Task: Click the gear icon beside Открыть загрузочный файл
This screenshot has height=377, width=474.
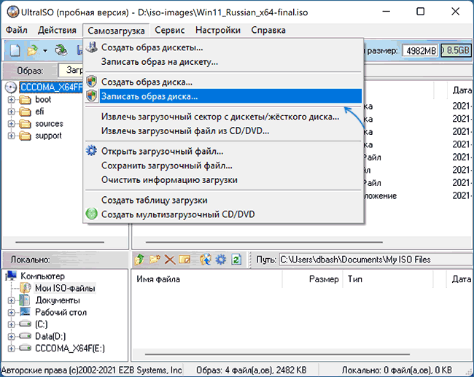Action: 91,150
